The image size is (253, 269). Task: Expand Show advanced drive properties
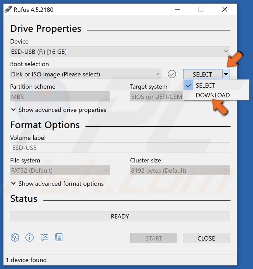[x=58, y=110]
